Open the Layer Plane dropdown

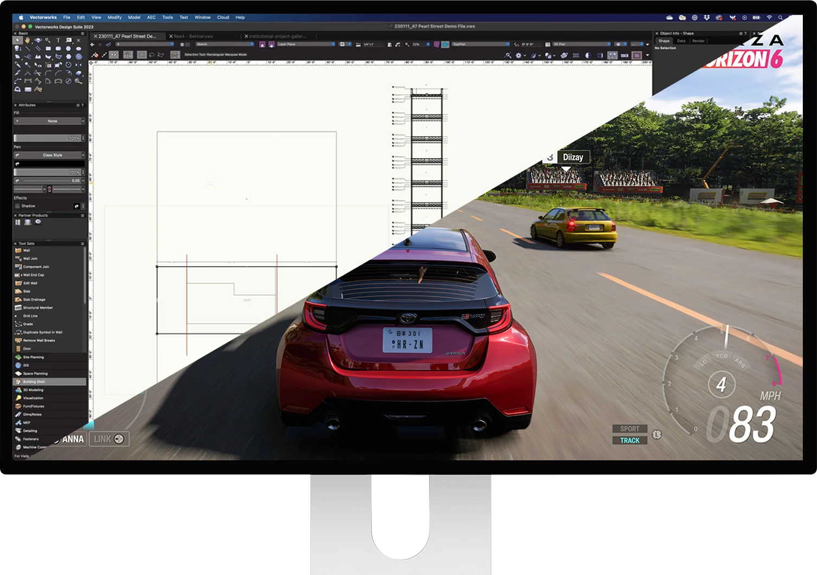coord(306,44)
